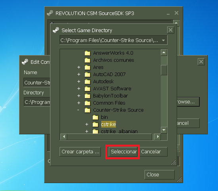Screen dimensions: 218x191
Task: Click scroll up arrow in REVOLUTiON CSM list
Action: [176, 23]
